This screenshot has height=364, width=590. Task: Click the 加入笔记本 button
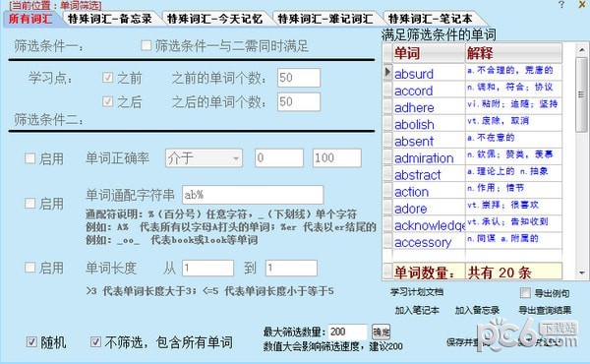[417, 310]
